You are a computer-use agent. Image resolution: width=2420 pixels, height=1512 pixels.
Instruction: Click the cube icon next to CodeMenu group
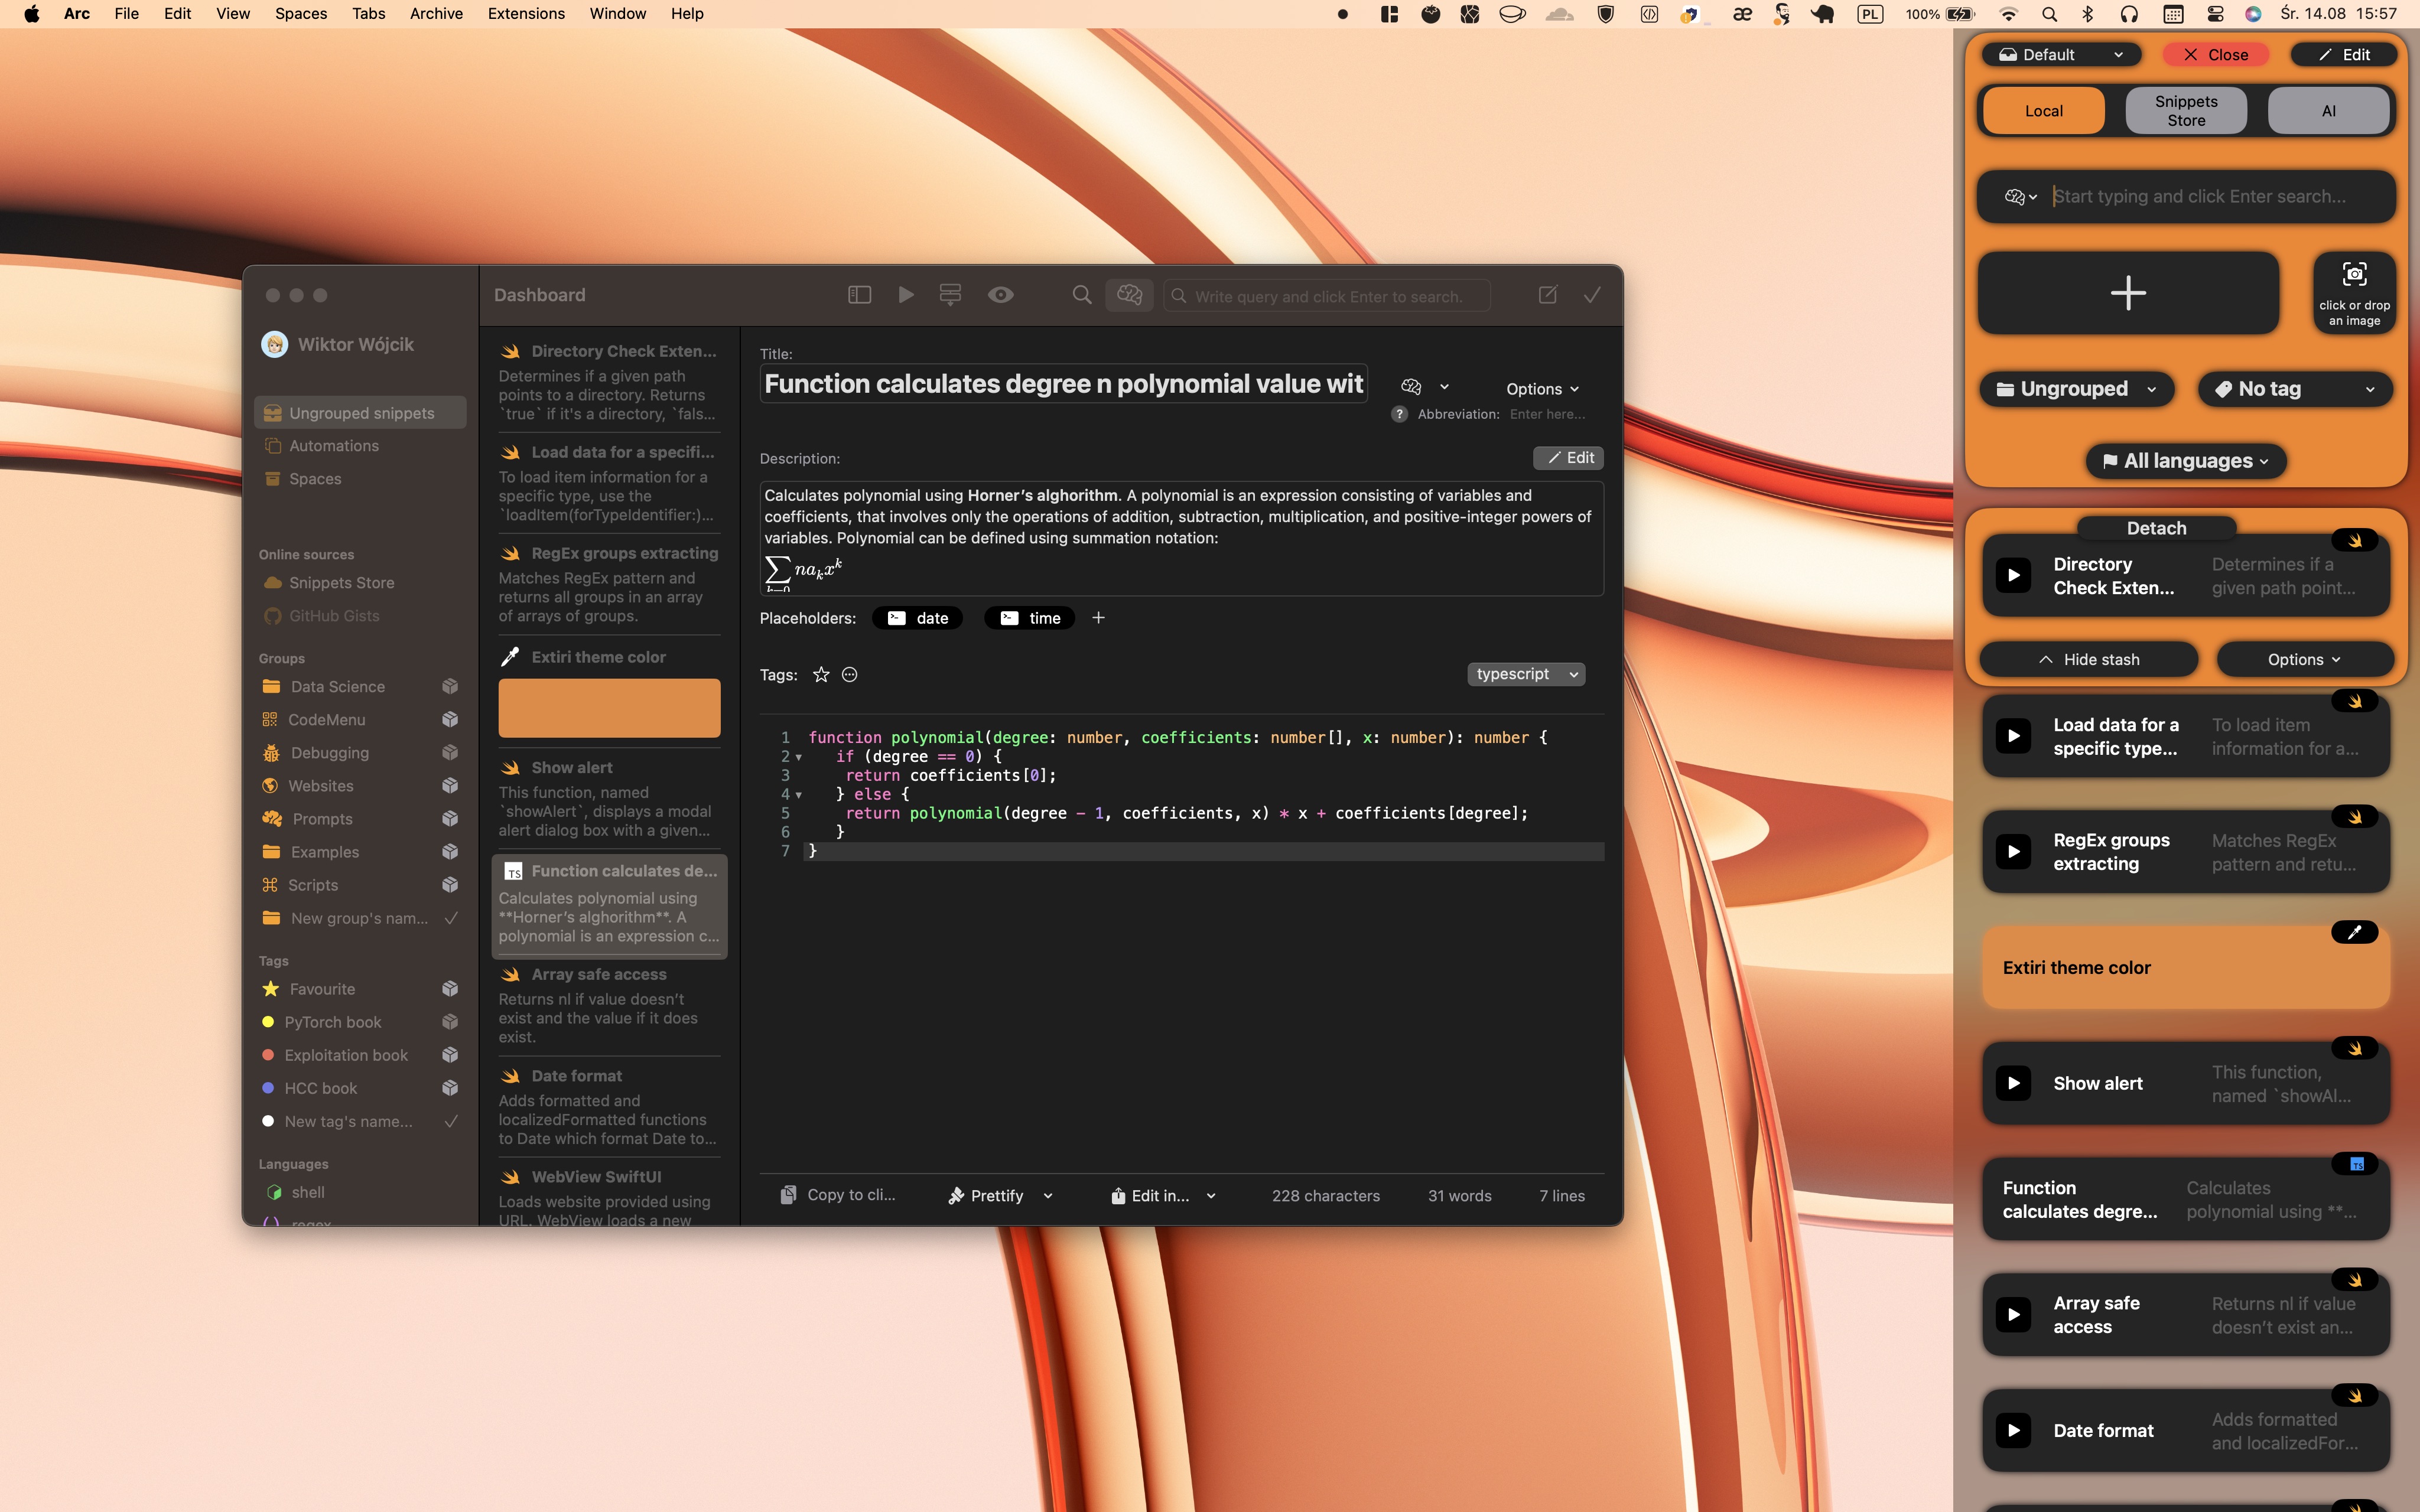coord(450,720)
